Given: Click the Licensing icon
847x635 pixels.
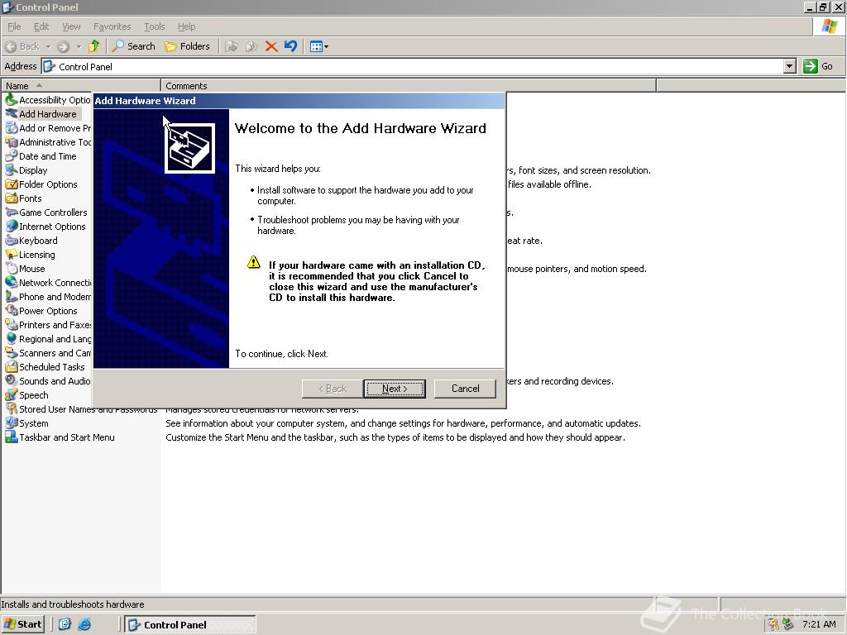Looking at the screenshot, I should tap(11, 255).
